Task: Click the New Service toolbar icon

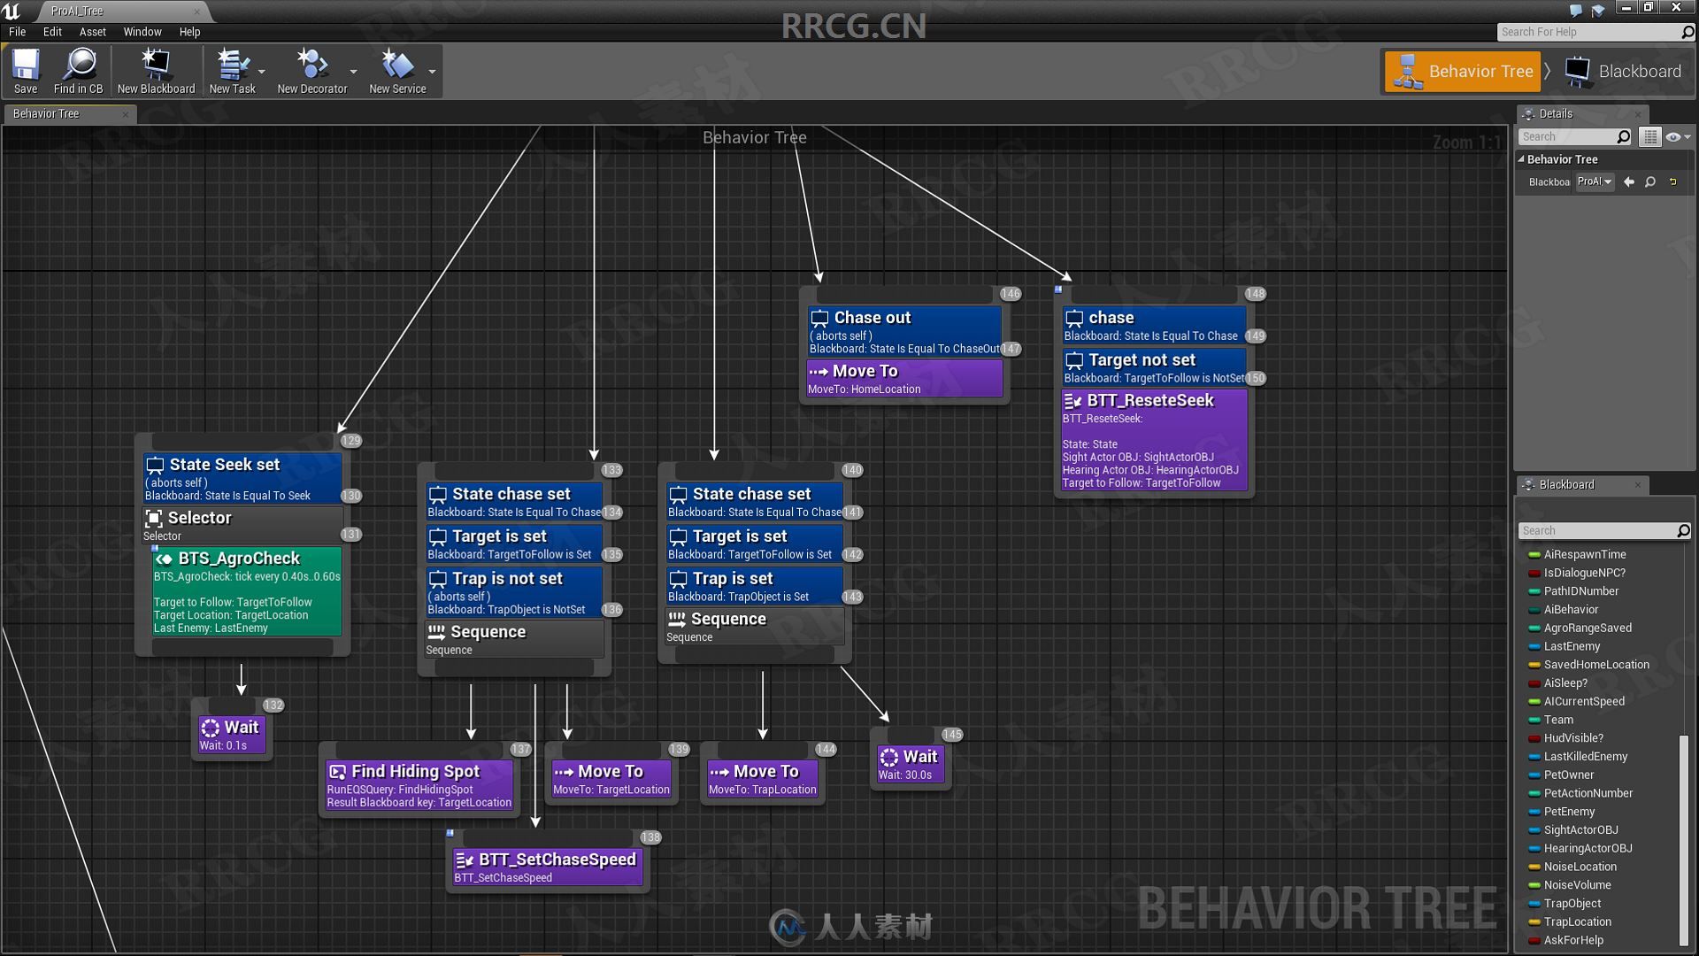Action: point(396,71)
